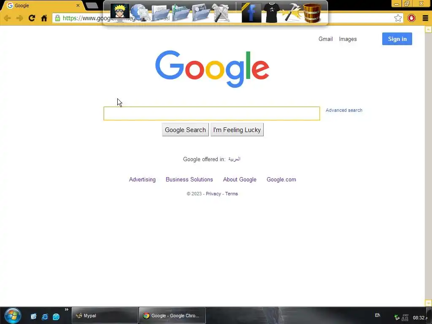Image resolution: width=432 pixels, height=324 pixels.
Task: Open the Terms link
Action: coord(232,194)
